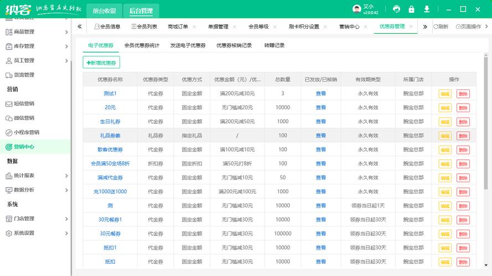The image size is (492, 276).
Task: Open 短信营销 from the sidebar
Action: click(24, 104)
